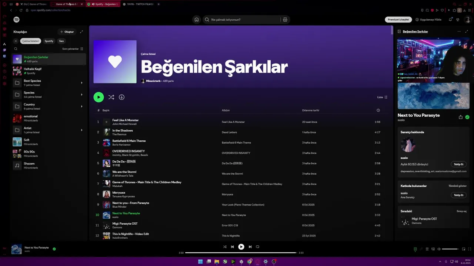Expand the library panel with arrows icon

pos(81,32)
